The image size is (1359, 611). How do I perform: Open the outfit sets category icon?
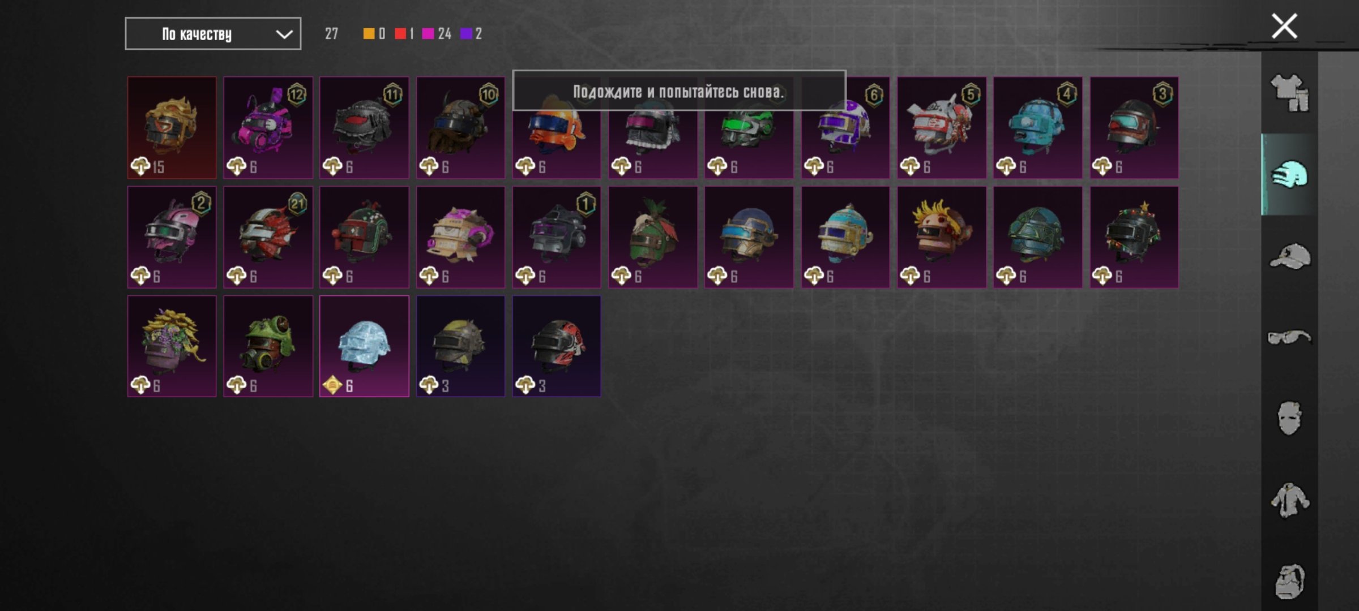(x=1289, y=93)
